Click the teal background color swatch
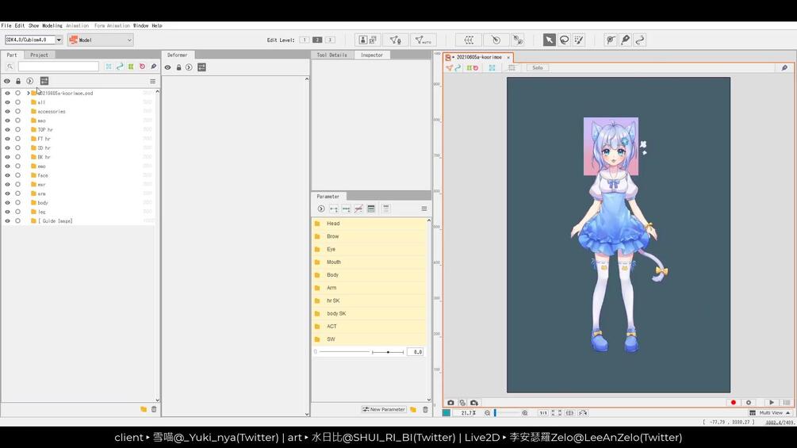Screen dimensions: 797x448 pyautogui.click(x=446, y=413)
